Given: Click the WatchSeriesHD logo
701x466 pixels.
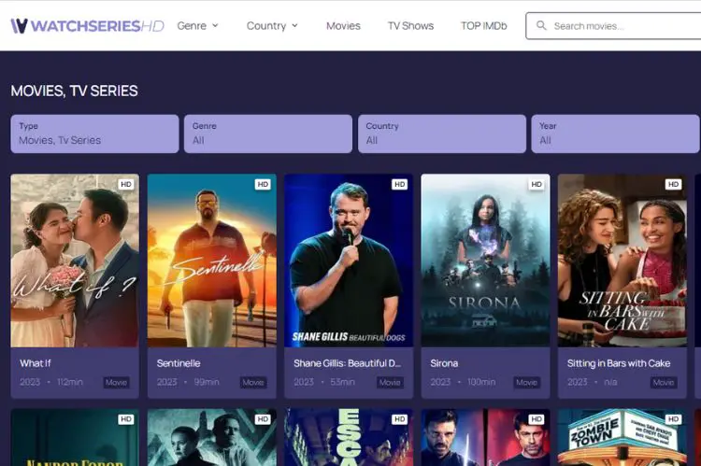Looking at the screenshot, I should pos(88,26).
